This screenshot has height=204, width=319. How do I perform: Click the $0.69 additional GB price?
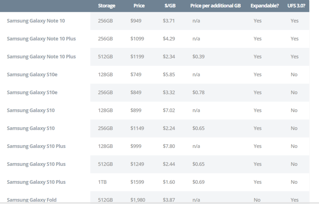click(x=198, y=182)
